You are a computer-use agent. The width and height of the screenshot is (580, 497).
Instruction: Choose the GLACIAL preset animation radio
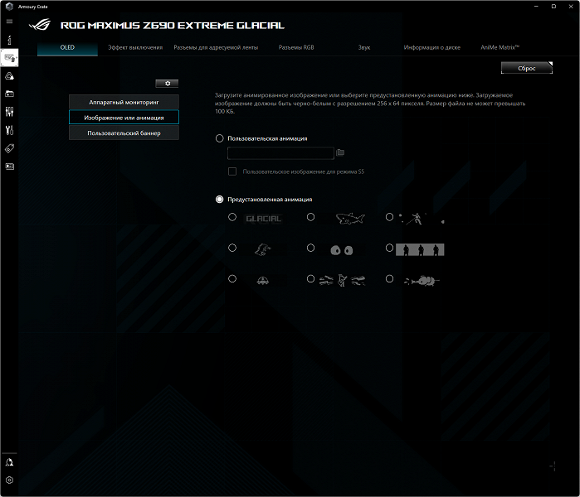coord(232,217)
